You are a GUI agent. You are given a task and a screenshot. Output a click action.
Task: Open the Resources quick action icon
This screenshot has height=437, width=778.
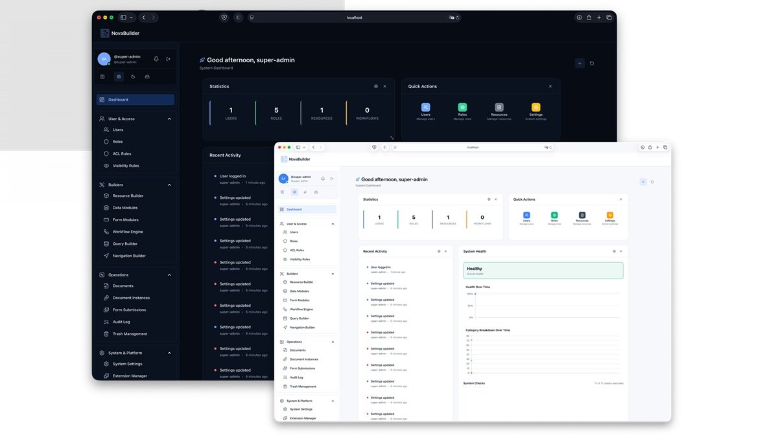coord(499,106)
